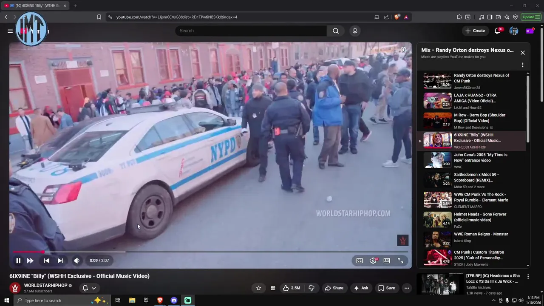This screenshot has height=306, width=544.
Task: Click the fast-forward double arrow control
Action: tap(30, 261)
